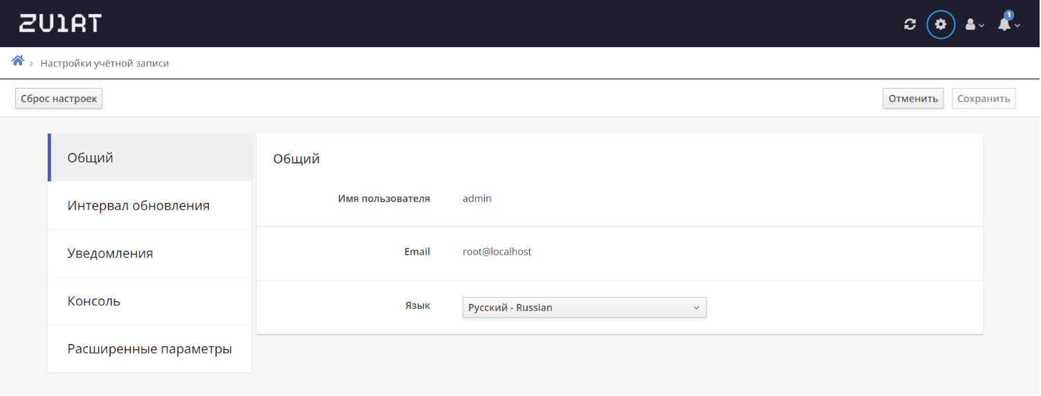Select the Общий sidebar tab
1041x396 pixels.
tap(150, 158)
